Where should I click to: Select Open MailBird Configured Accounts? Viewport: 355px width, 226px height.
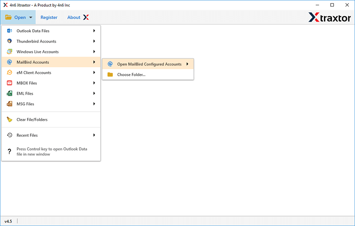pos(148,64)
